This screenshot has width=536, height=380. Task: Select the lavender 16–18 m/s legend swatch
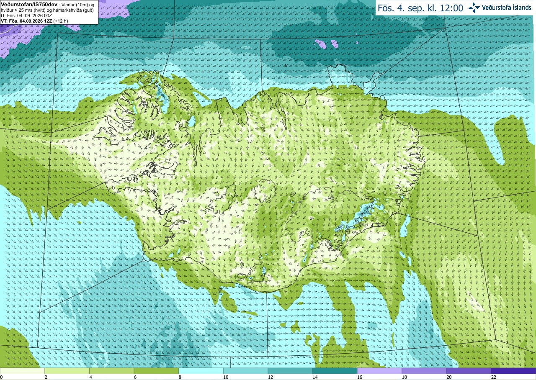(379, 371)
